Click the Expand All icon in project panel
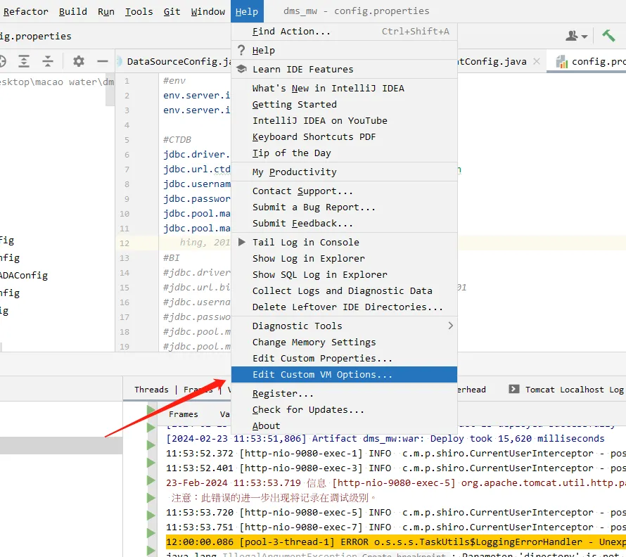The image size is (626, 557). pos(24,61)
